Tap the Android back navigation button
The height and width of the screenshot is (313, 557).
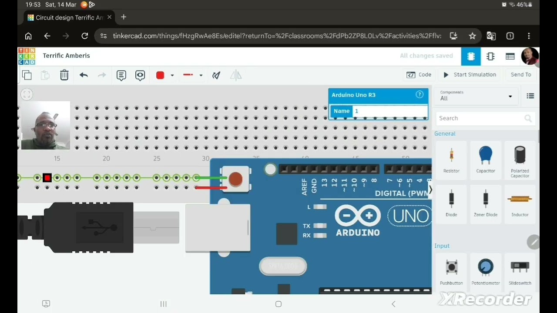(x=393, y=304)
